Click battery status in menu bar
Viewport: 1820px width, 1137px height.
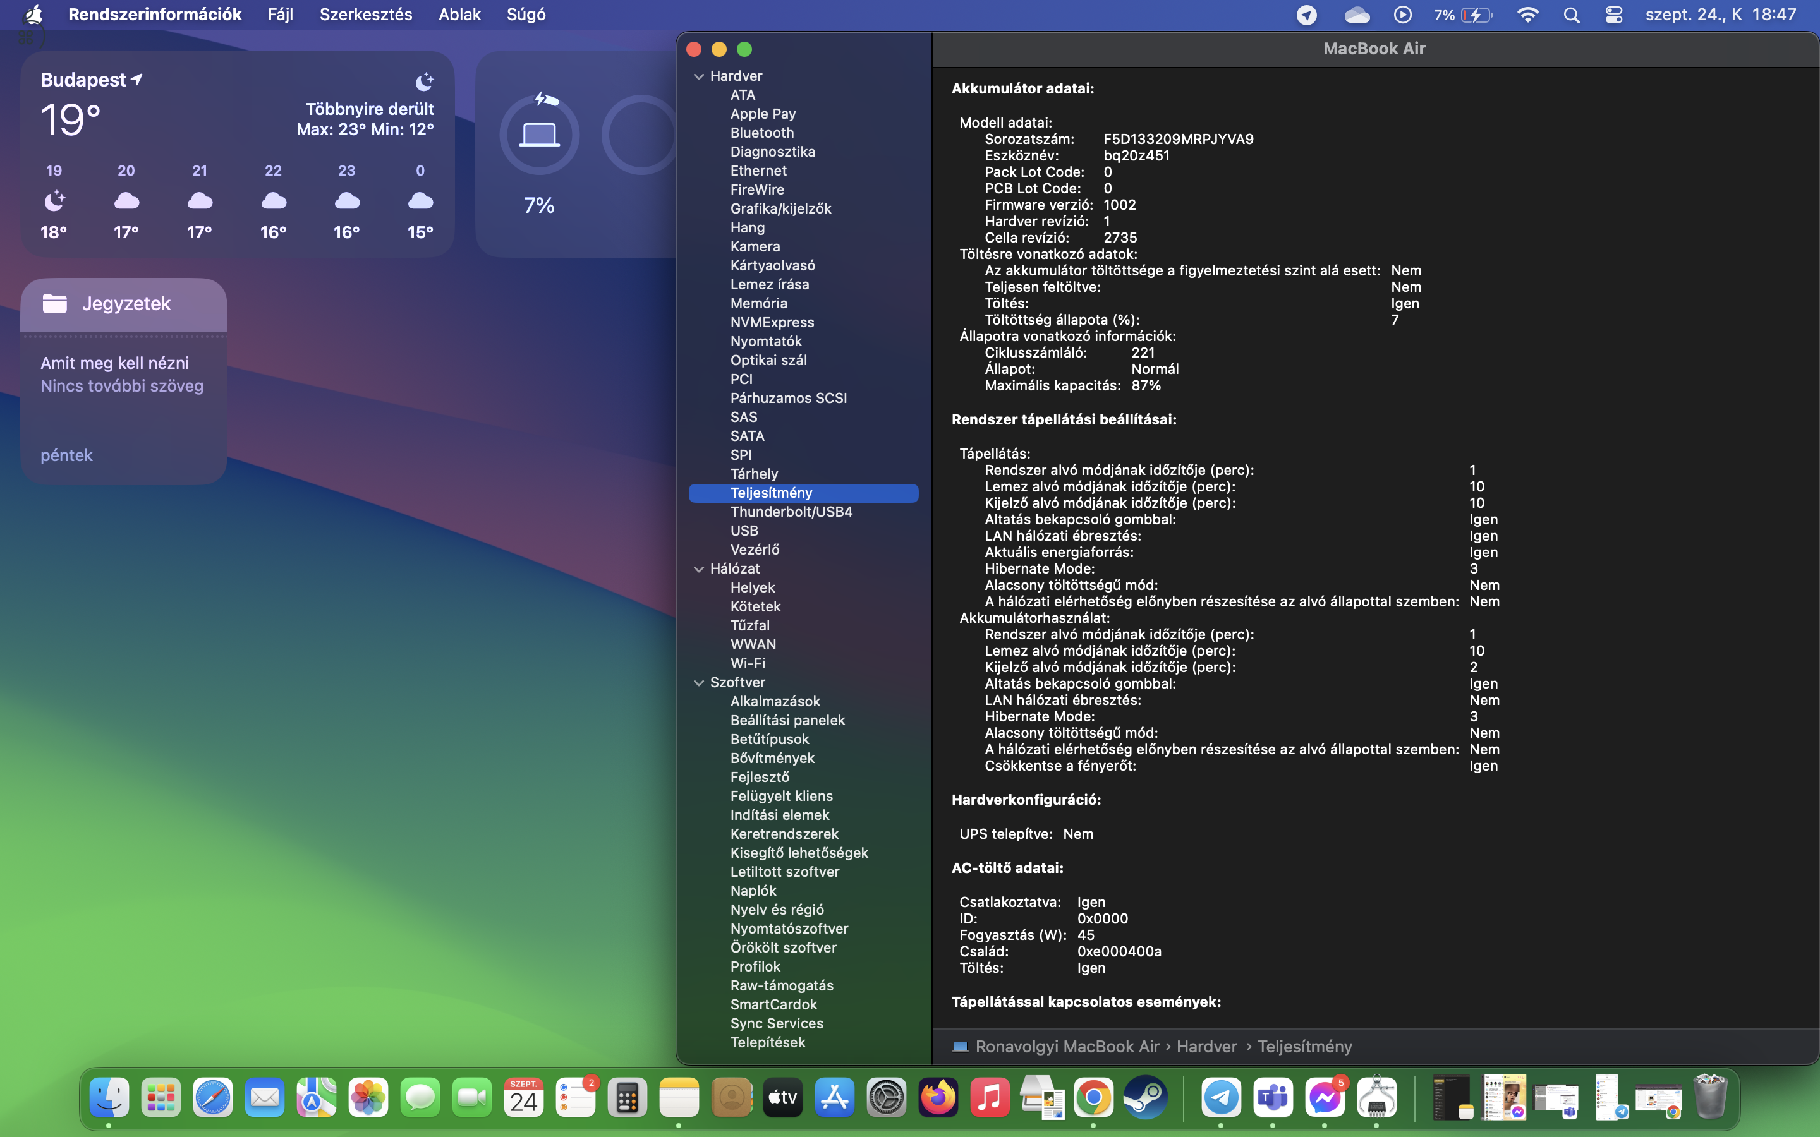(x=1463, y=15)
